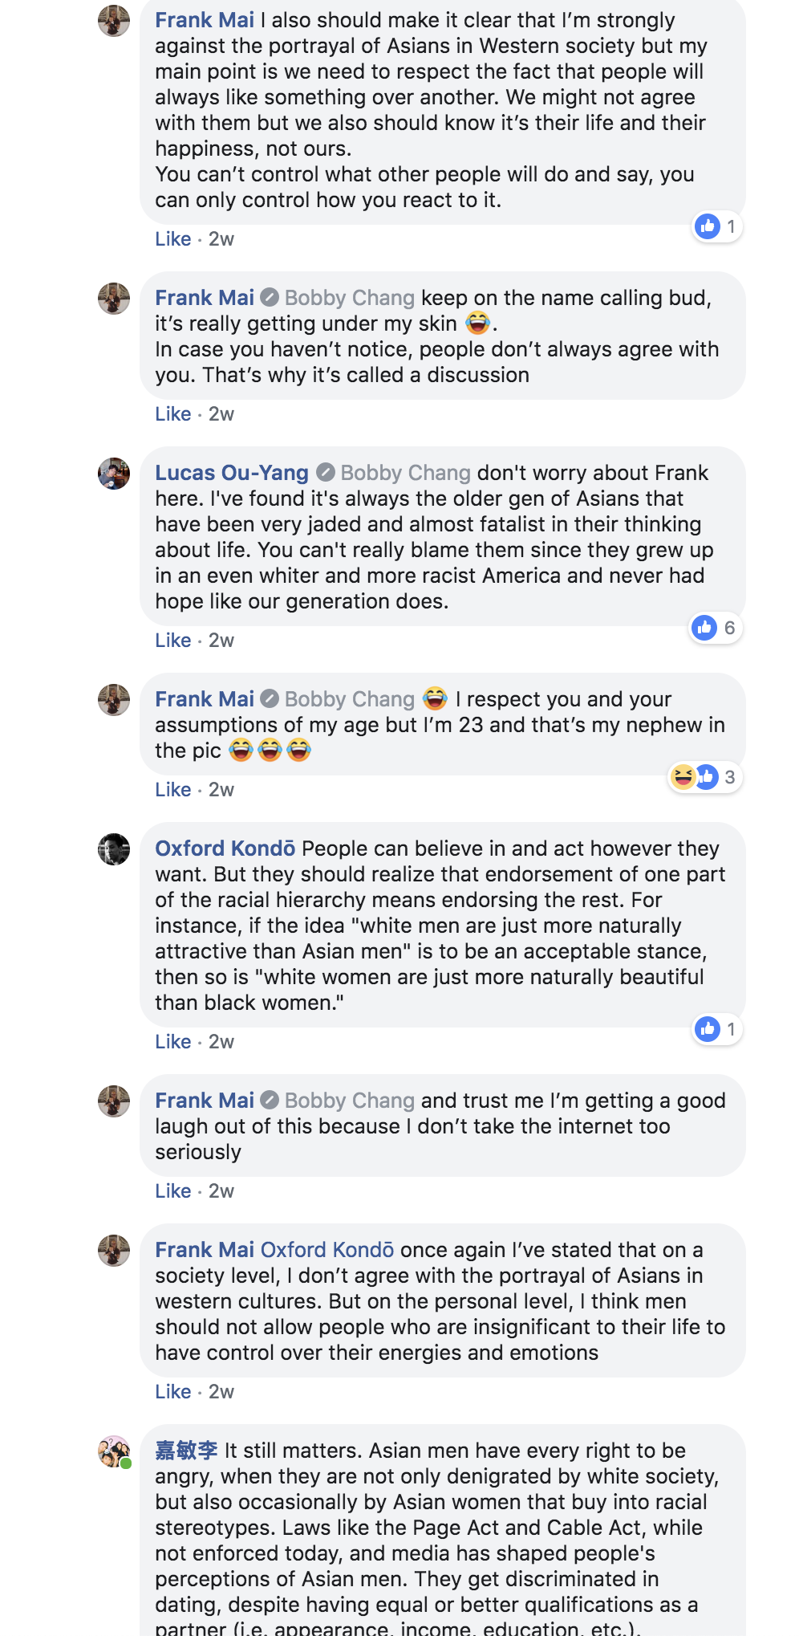View reactions on Frank Mai's first comment
This screenshot has width=799, height=1636.
[x=717, y=226]
